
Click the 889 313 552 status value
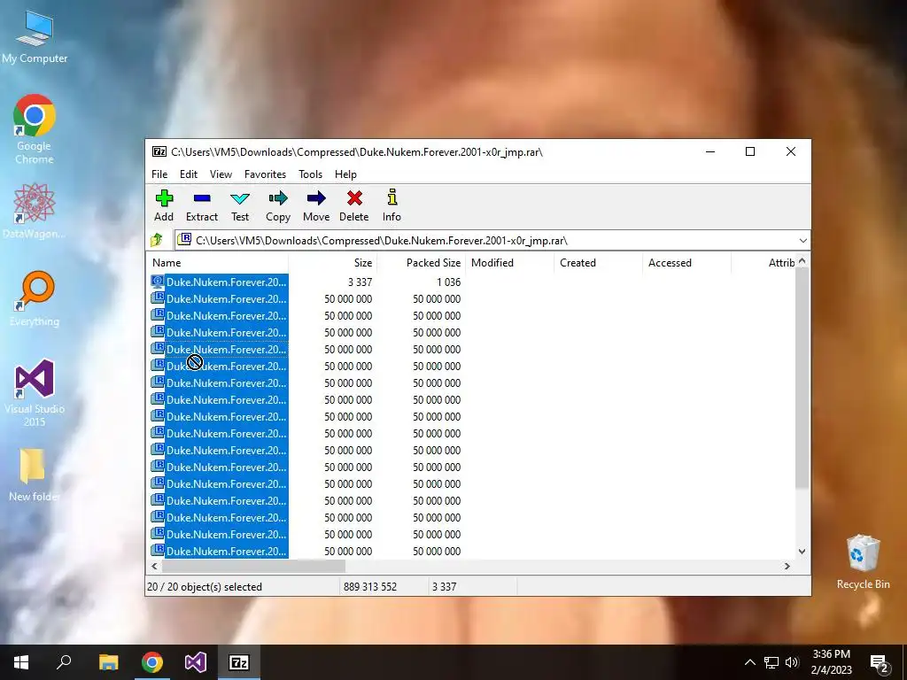point(370,587)
